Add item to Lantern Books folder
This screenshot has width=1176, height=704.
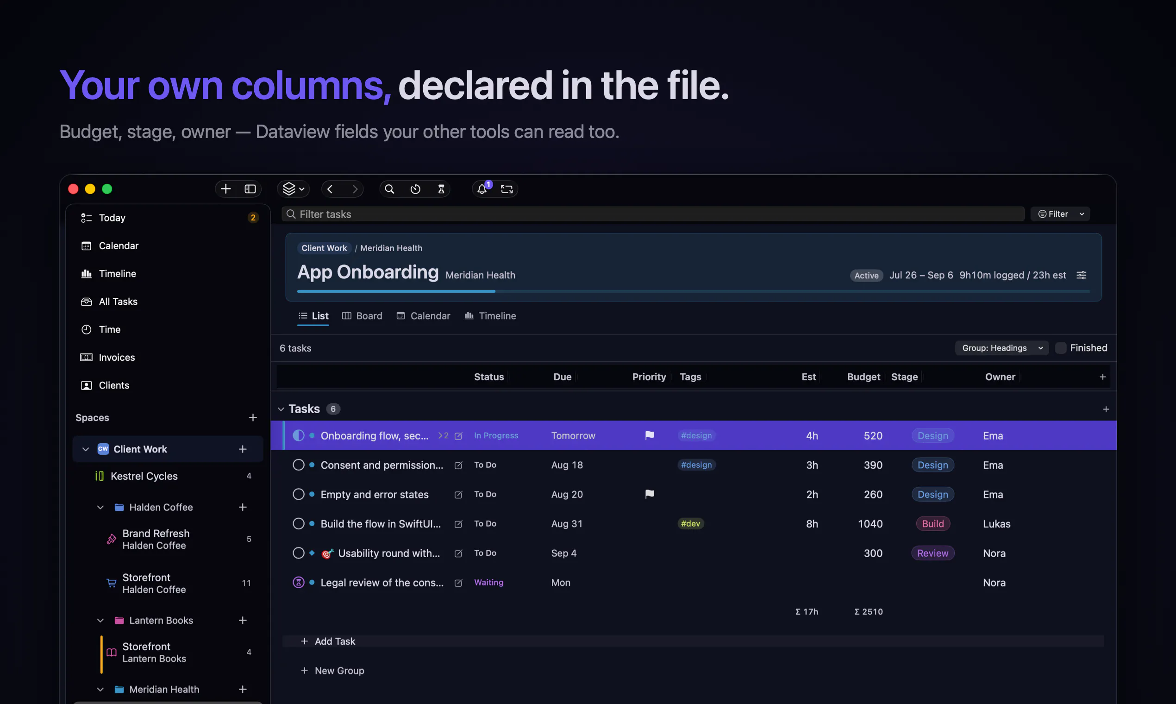243,621
